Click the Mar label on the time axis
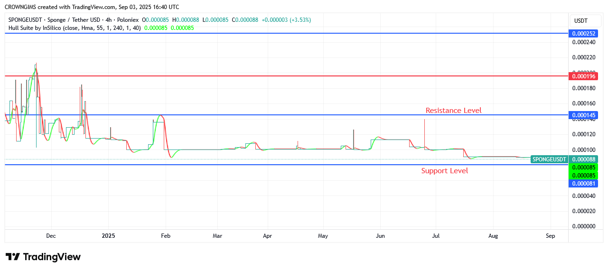 (x=217, y=236)
